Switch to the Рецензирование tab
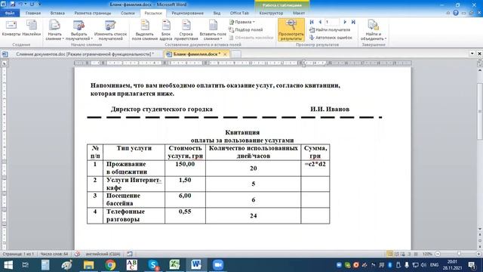 point(187,14)
